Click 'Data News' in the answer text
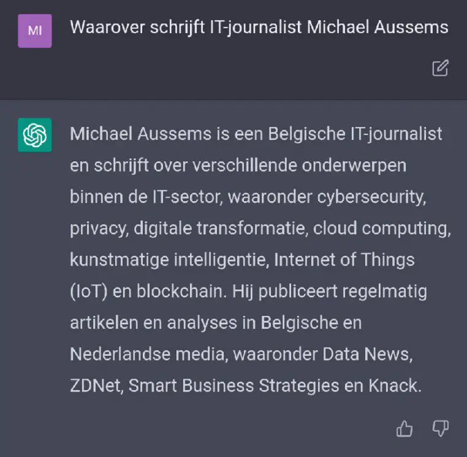This screenshot has height=457, width=467. pyautogui.click(x=366, y=354)
